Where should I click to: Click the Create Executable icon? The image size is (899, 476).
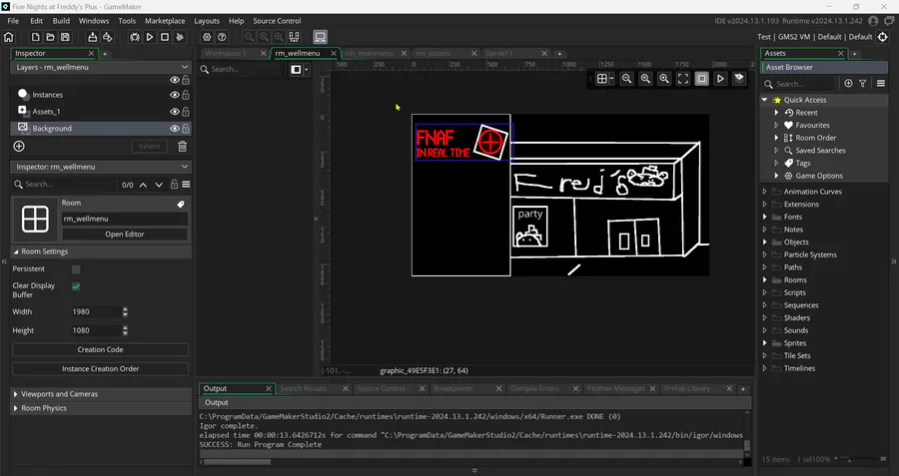[92, 37]
